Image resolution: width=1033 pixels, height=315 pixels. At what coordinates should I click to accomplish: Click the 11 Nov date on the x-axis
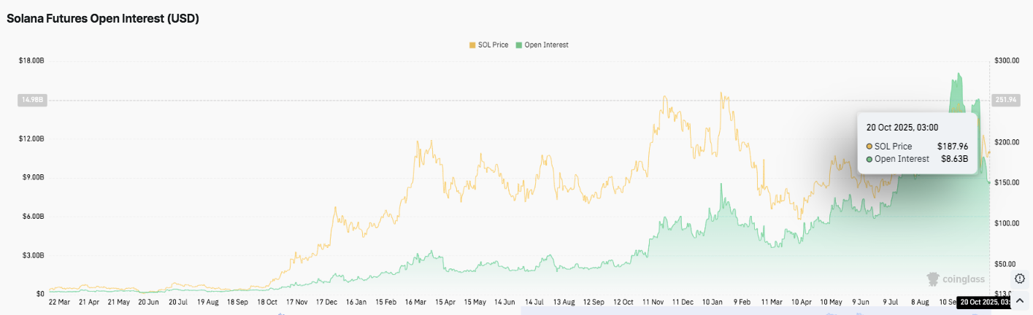click(653, 301)
